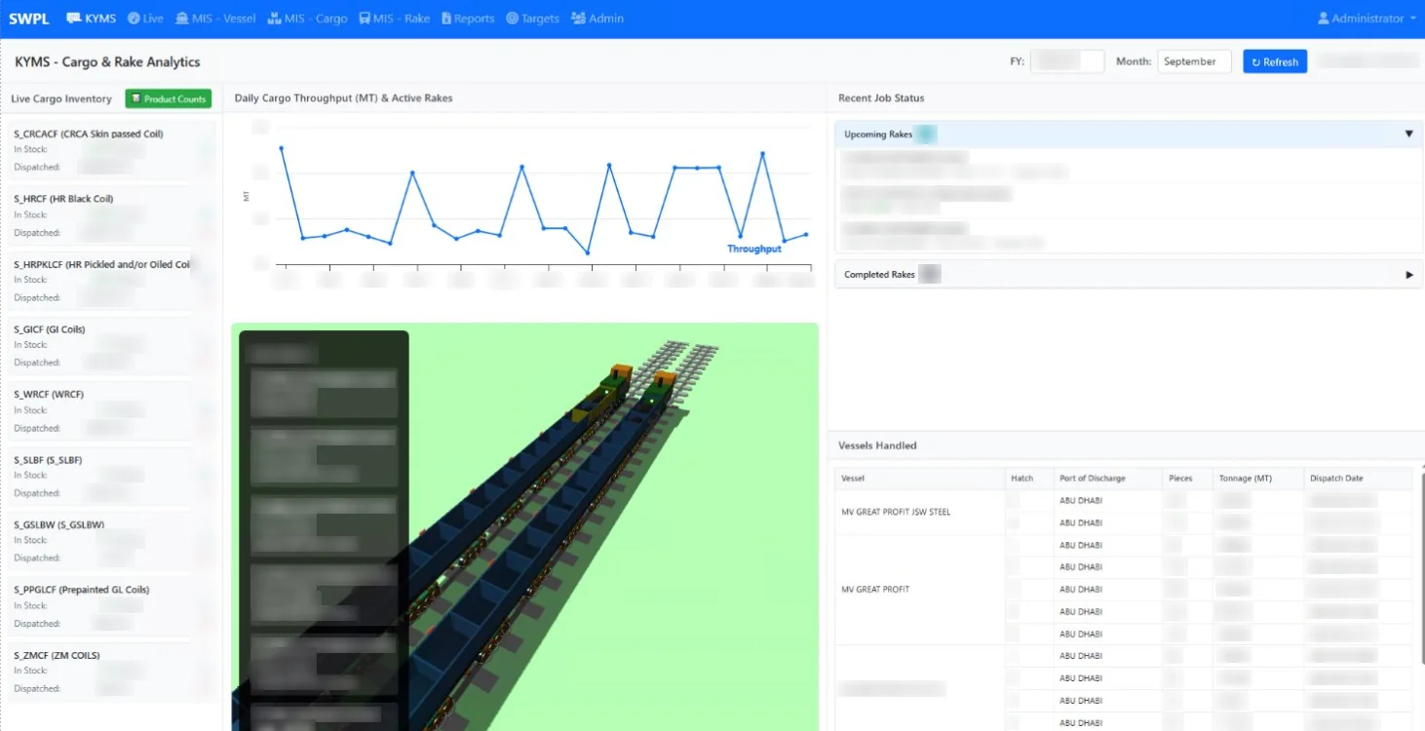The image size is (1425, 731).
Task: Click the Live Cargo Inventory heading
Action: coord(61,98)
